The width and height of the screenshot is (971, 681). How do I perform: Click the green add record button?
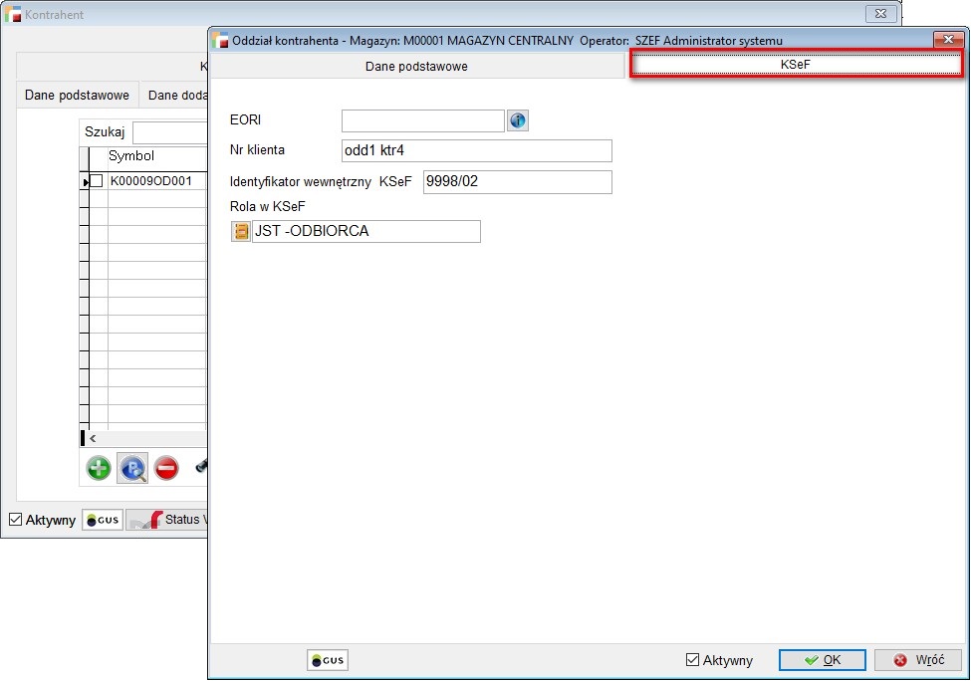[x=99, y=468]
